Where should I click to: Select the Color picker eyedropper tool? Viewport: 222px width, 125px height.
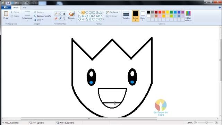coord(60,18)
